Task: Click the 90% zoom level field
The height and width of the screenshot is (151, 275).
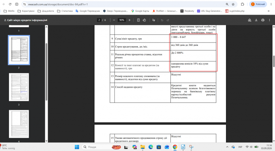Action: (122, 20)
